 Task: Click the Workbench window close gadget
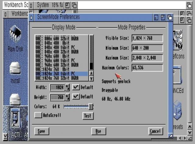(x=5, y=14)
